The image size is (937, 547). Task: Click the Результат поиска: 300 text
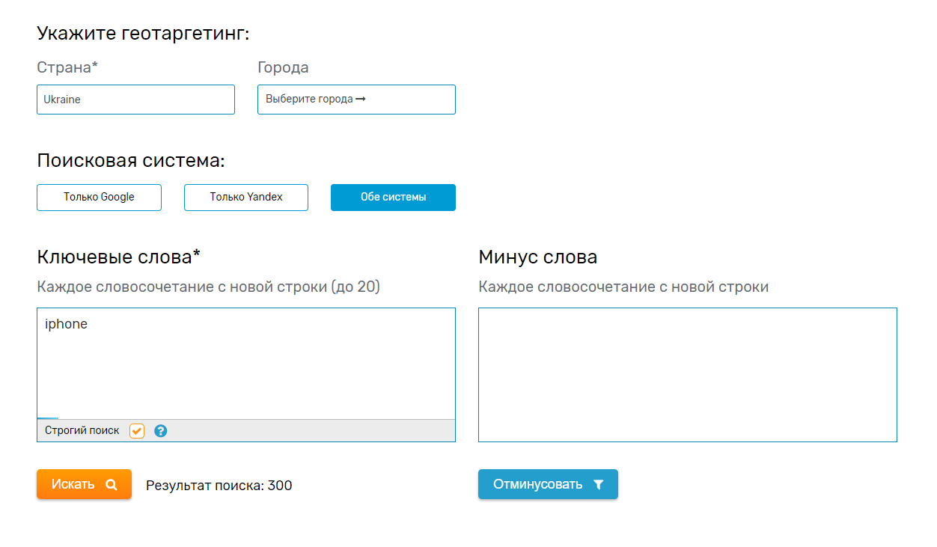tap(218, 485)
